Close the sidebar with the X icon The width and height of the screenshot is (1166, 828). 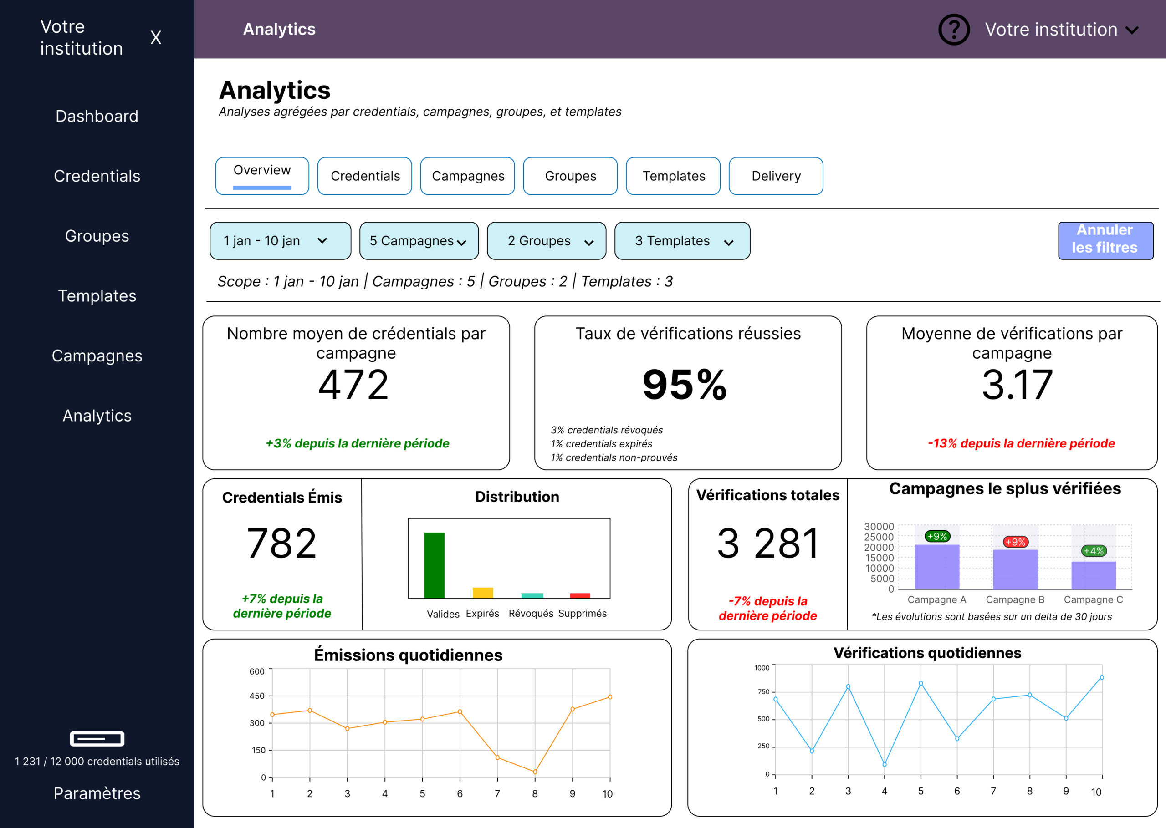pos(156,37)
